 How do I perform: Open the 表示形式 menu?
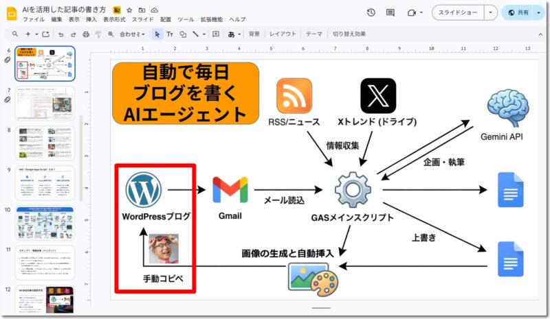(x=114, y=20)
